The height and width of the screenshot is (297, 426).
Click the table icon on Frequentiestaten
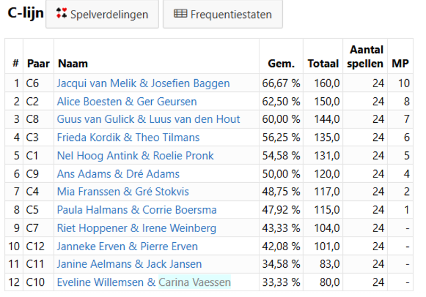[x=181, y=14]
